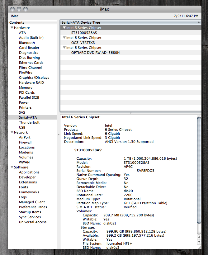Select OPTIARC DVD RW AD-5680H row

(95, 53)
